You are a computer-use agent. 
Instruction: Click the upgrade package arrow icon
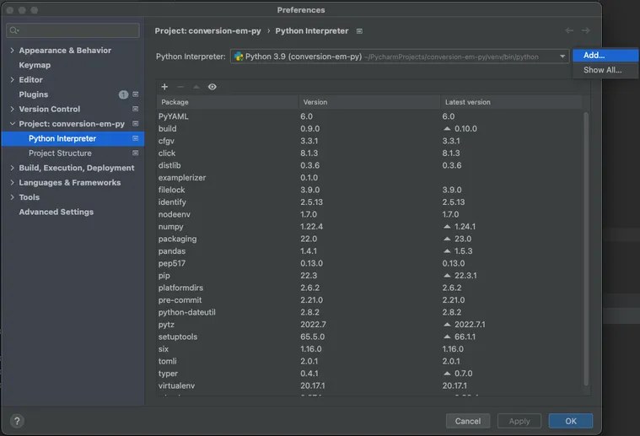pyautogui.click(x=196, y=87)
